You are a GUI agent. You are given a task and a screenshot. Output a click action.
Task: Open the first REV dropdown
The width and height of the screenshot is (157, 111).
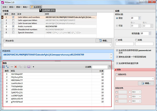coord(140,92)
